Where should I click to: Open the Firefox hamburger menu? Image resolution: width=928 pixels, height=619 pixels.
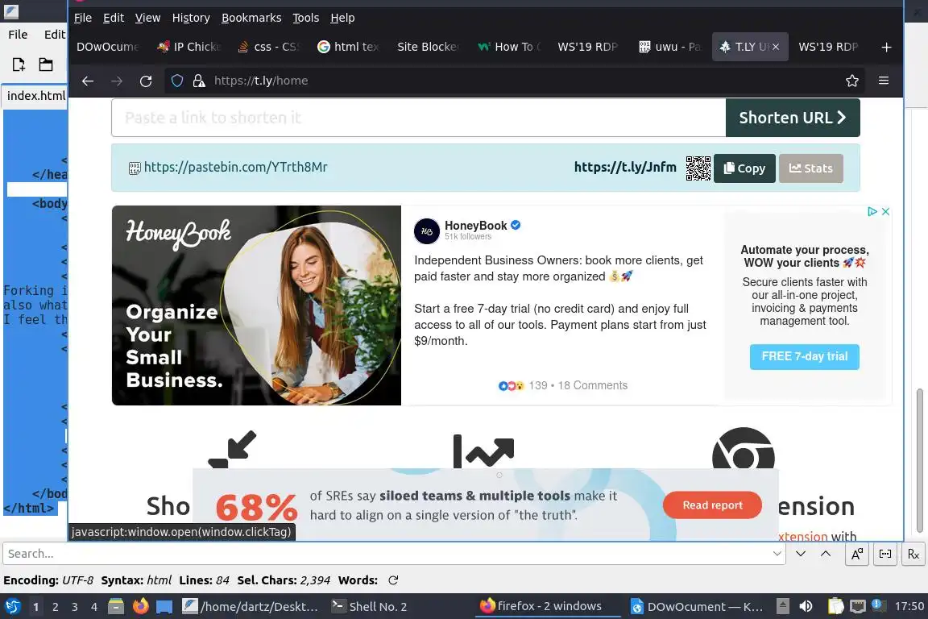[x=884, y=81]
